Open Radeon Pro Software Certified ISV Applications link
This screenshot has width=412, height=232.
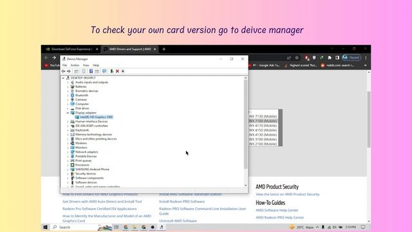tap(99, 209)
